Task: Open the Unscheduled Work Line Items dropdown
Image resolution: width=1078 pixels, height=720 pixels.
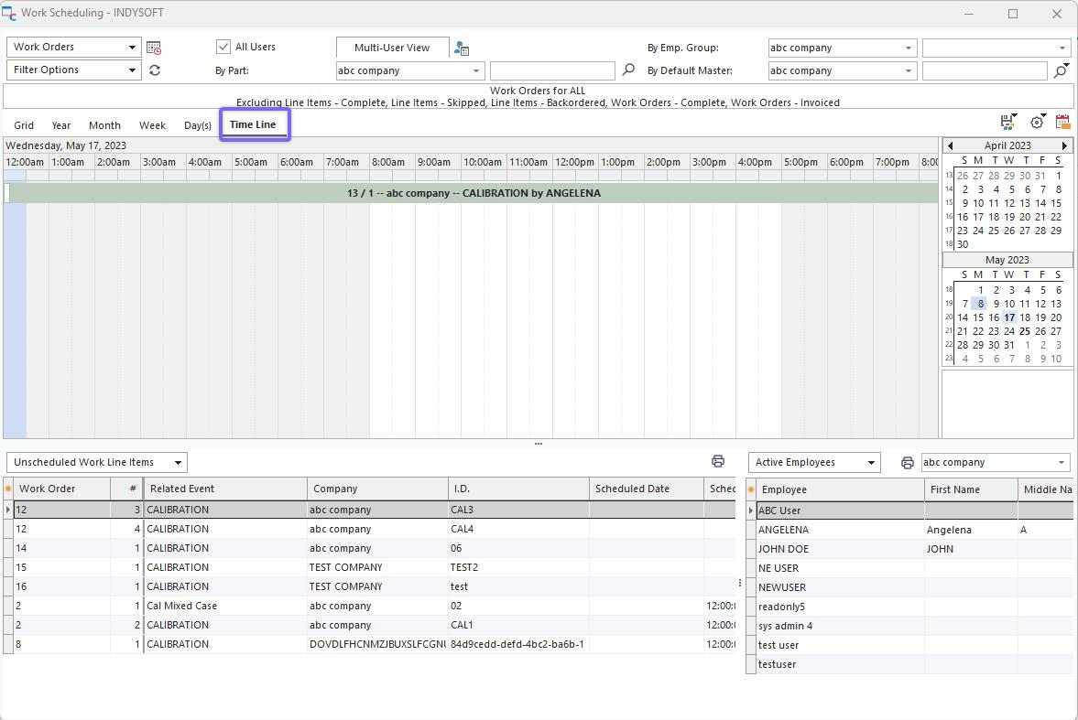Action: point(179,463)
